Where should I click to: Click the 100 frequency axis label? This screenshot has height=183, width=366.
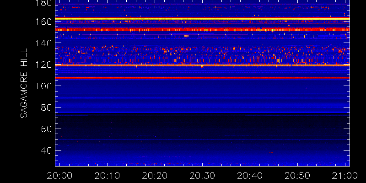43,86
